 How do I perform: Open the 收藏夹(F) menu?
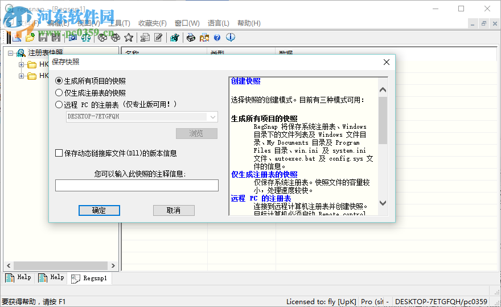click(153, 23)
